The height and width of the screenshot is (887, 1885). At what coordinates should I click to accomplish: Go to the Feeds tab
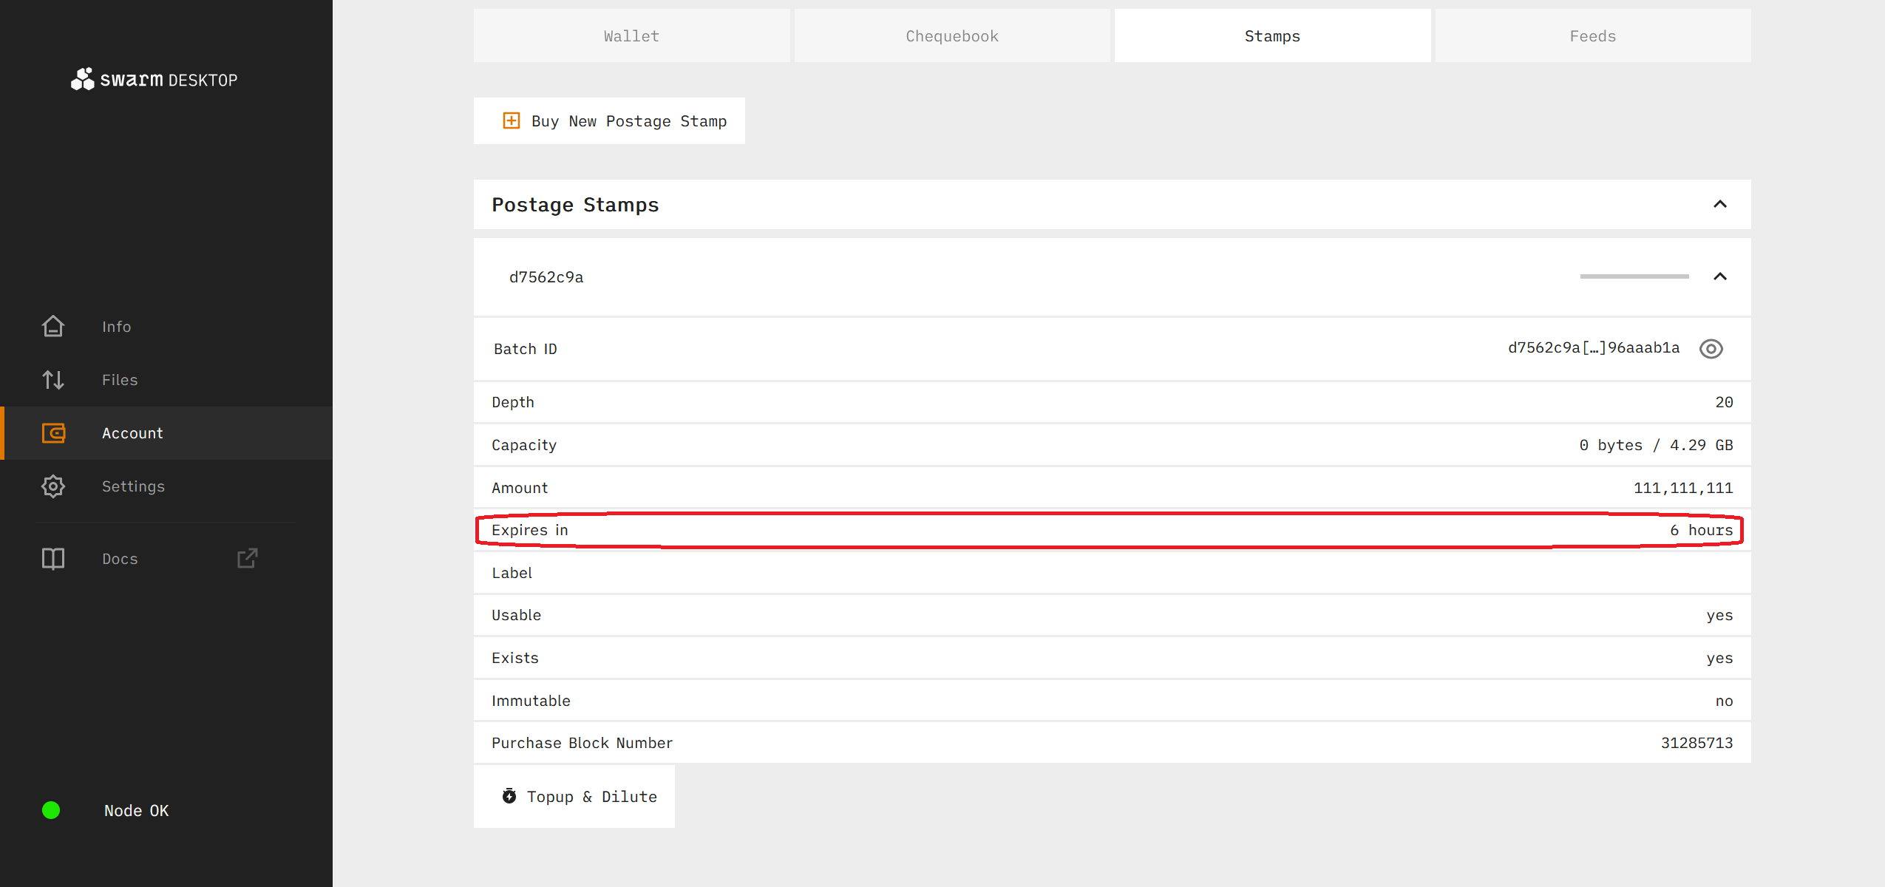(x=1593, y=36)
